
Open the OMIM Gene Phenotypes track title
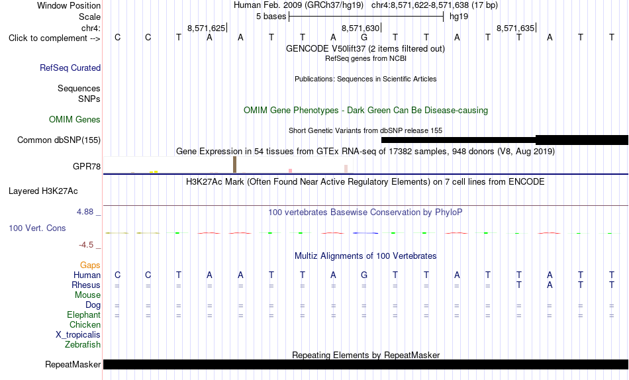[365, 111]
